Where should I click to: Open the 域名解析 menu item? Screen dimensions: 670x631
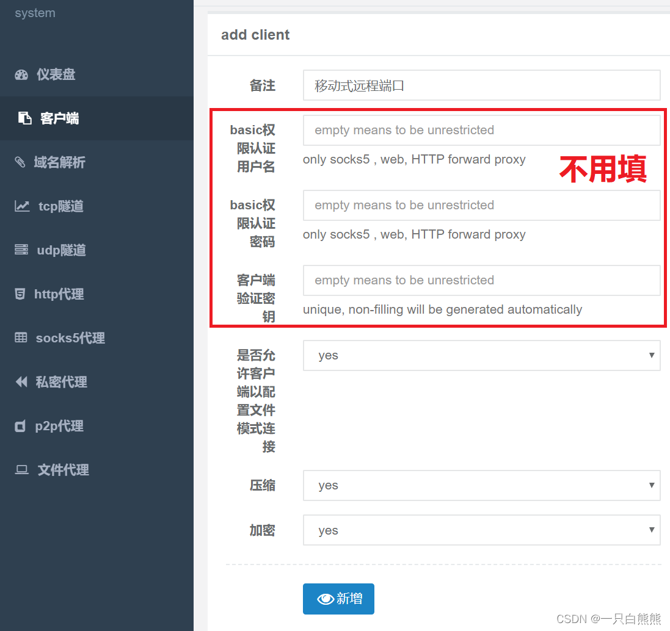click(x=96, y=162)
